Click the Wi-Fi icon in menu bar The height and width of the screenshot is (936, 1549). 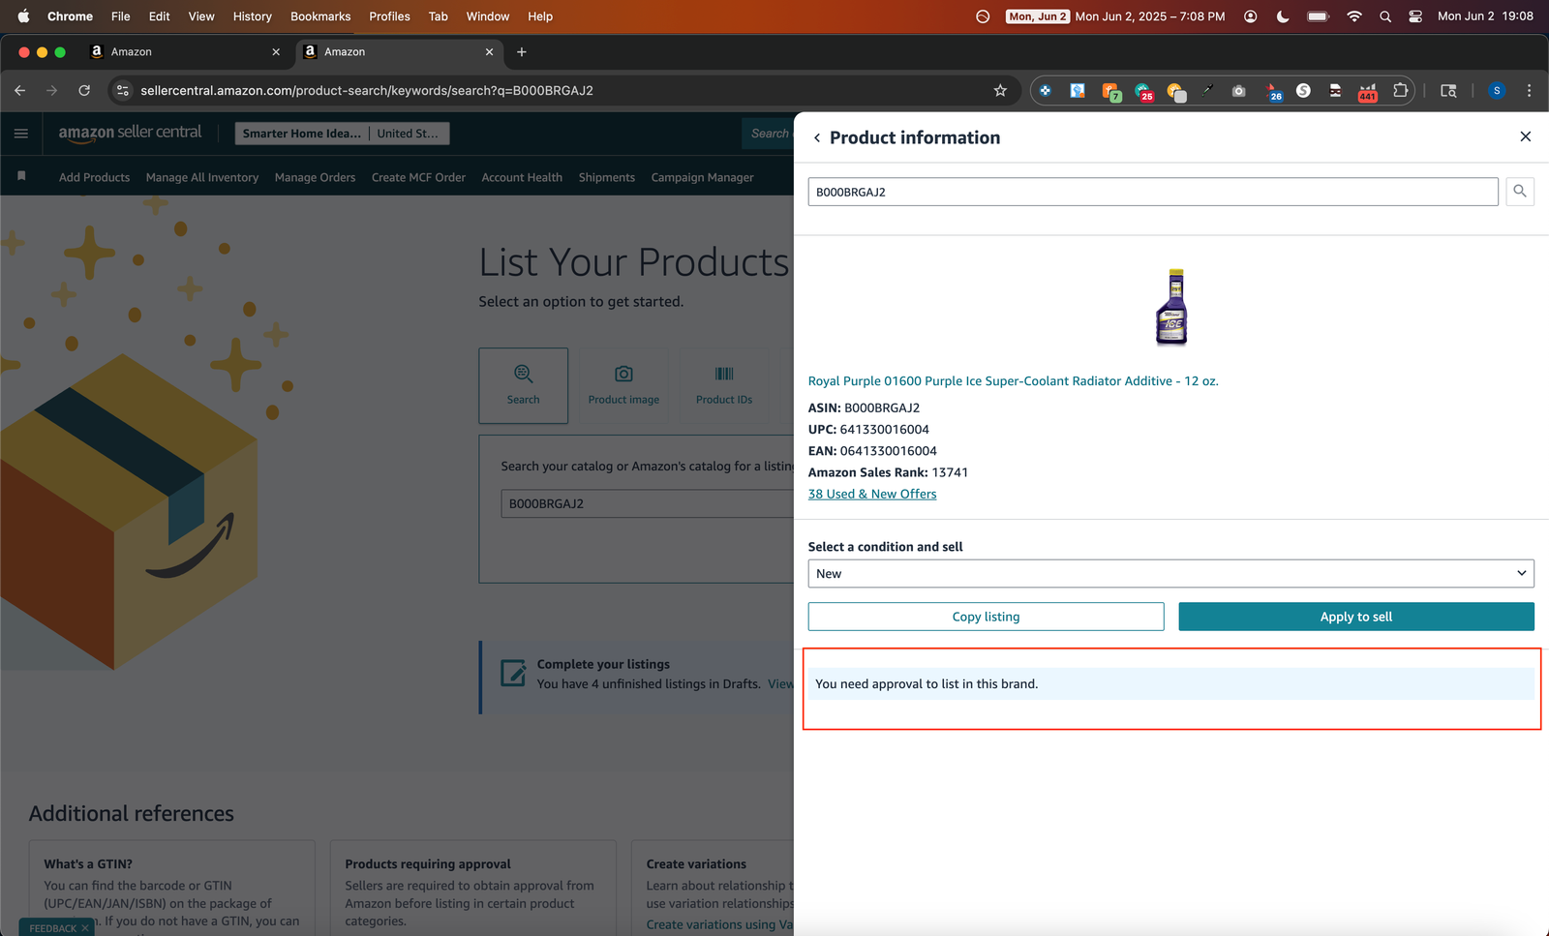coord(1354,16)
